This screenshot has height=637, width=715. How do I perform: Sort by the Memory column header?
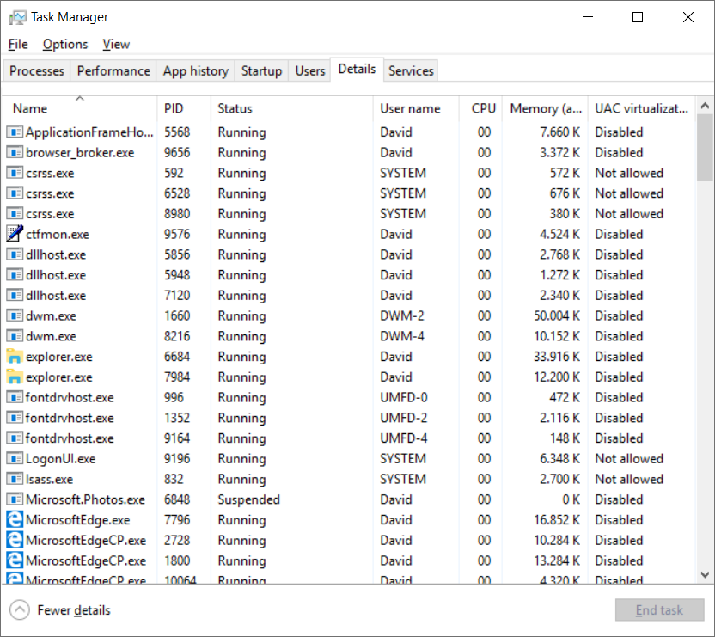(546, 108)
